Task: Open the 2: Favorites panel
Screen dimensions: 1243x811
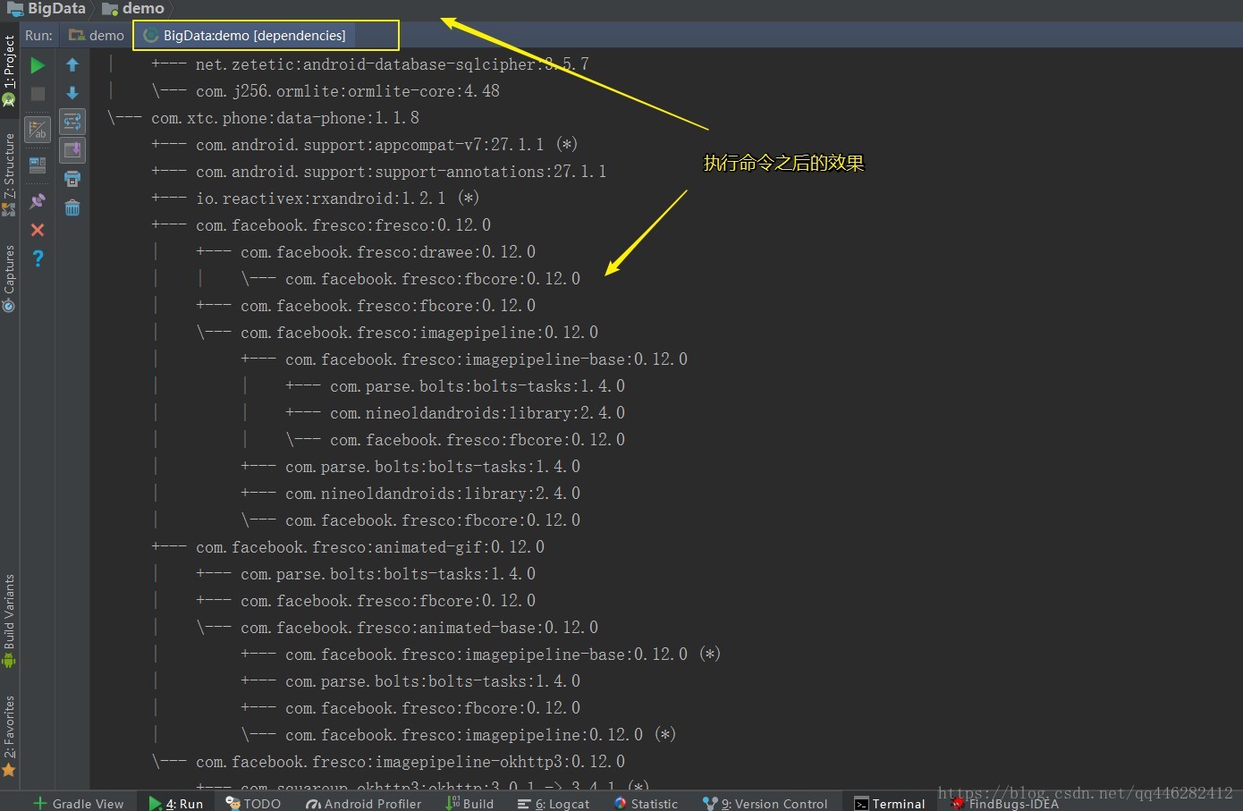Action: (x=9, y=737)
